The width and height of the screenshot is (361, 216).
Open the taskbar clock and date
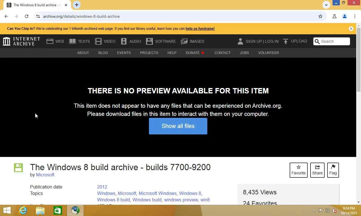click(x=349, y=211)
